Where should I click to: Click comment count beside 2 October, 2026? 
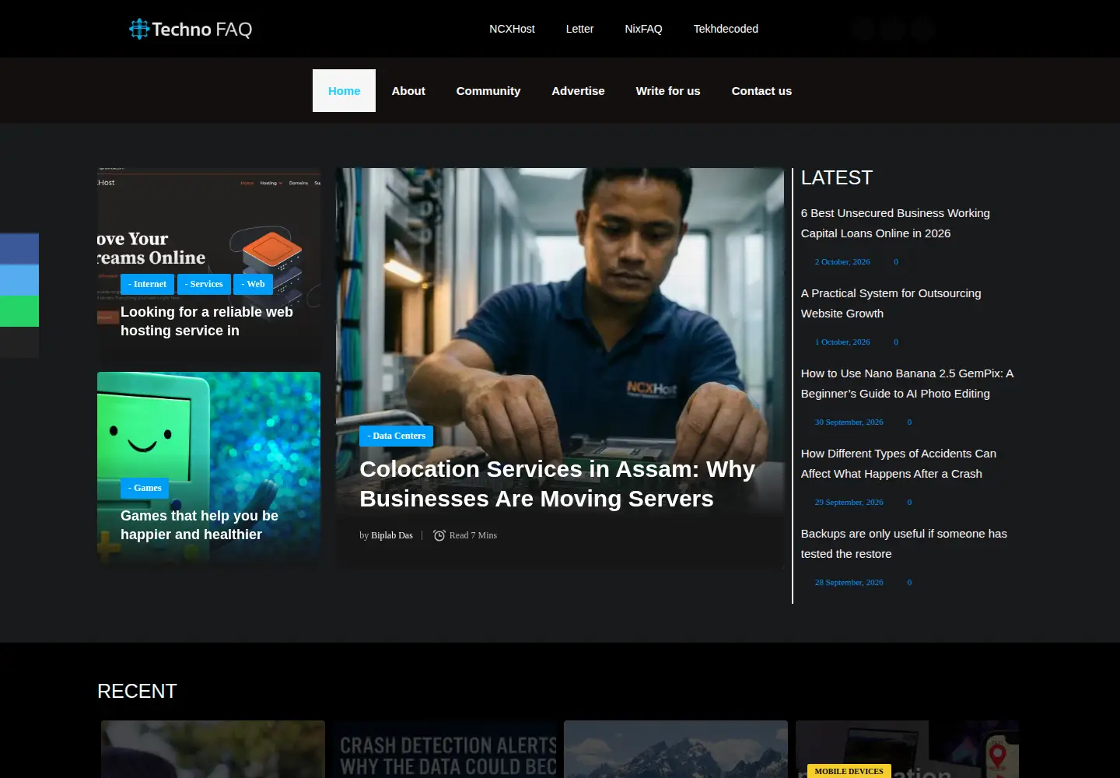(896, 262)
